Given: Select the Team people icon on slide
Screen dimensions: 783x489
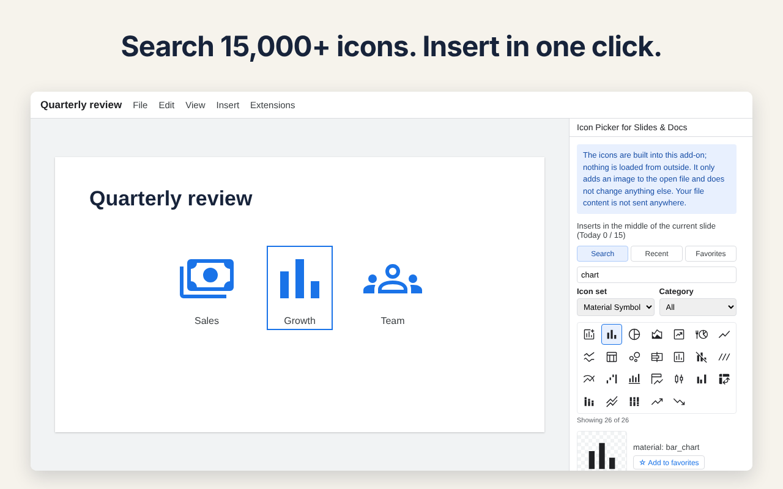Looking at the screenshot, I should (393, 279).
